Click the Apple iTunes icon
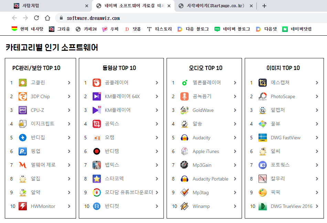 184,151
